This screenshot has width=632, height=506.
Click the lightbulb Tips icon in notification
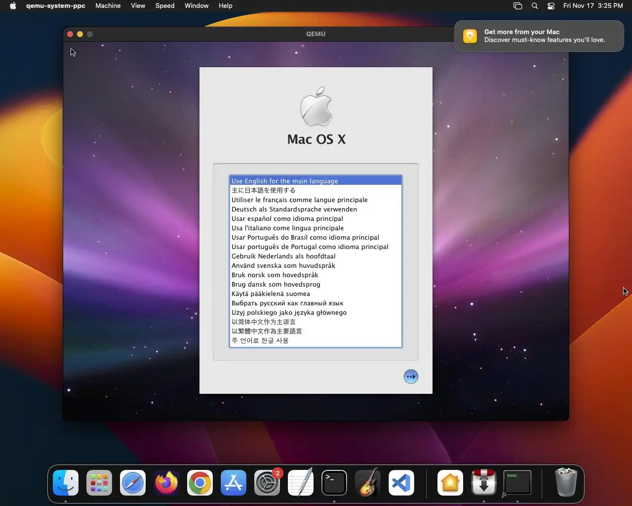coord(470,36)
